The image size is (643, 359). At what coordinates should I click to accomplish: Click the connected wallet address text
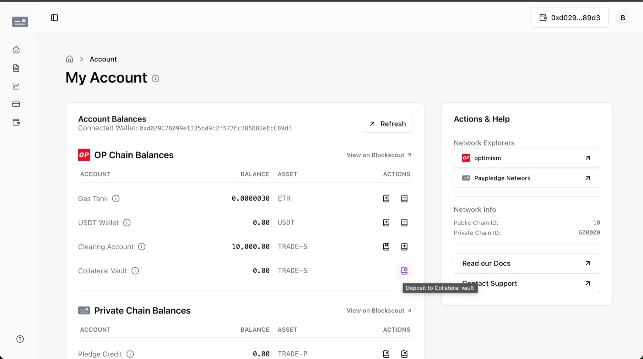[216, 128]
